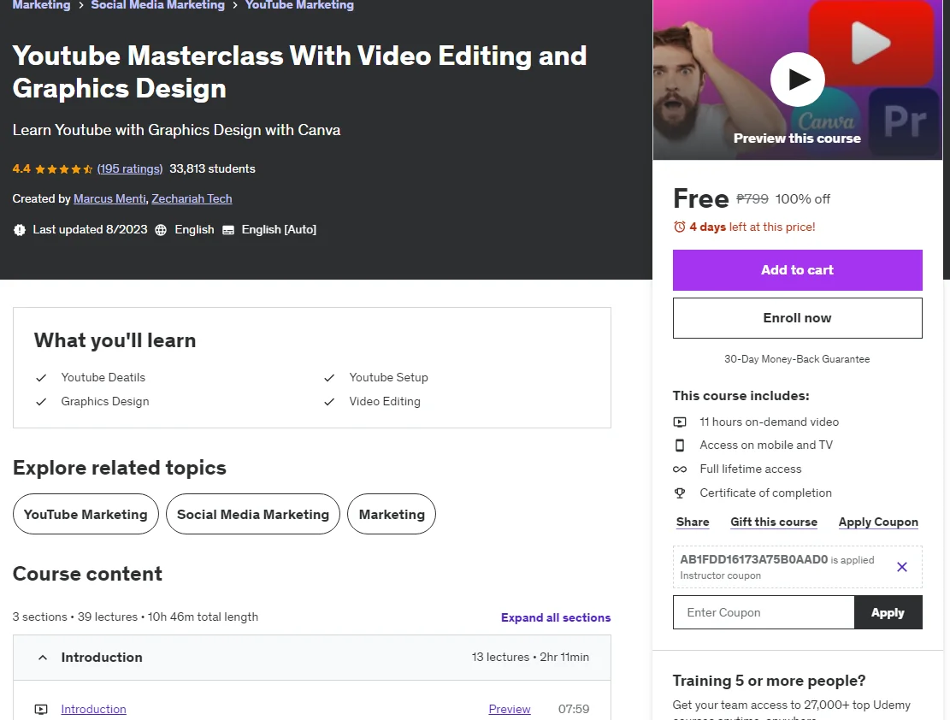The height and width of the screenshot is (720, 950).
Task: Click the video icon beside Introduction lecture
Action: 40,709
